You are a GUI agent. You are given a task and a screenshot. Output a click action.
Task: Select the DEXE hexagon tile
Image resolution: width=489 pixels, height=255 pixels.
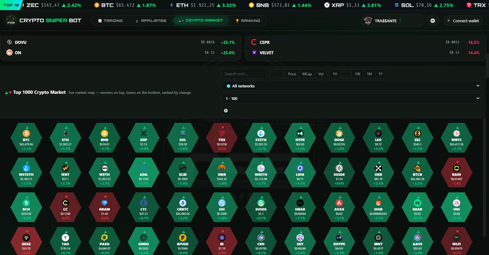26,241
